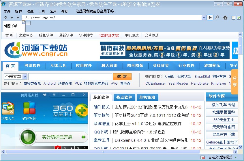Toggle the empty checkbox beside the home icon

coord(233,18)
